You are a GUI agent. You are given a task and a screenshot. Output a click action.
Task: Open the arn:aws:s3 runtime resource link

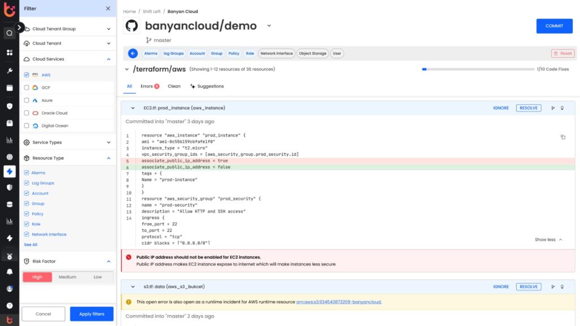339,302
